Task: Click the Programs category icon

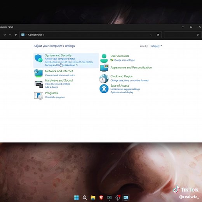Action: point(38,96)
